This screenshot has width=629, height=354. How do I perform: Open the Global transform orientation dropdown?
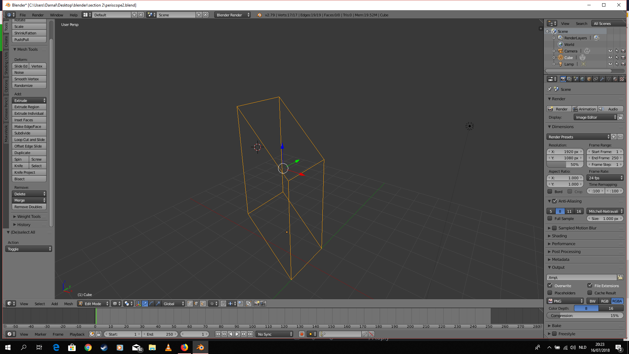[173, 304]
